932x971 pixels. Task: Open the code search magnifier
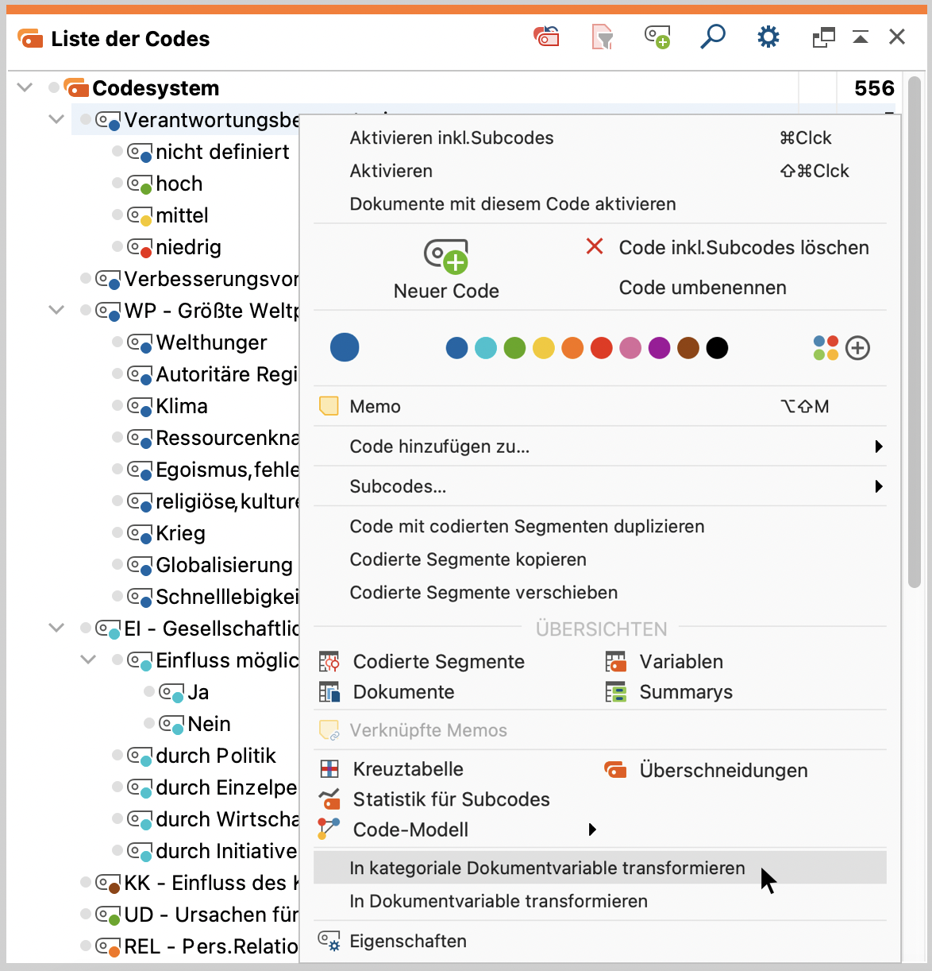coord(712,37)
